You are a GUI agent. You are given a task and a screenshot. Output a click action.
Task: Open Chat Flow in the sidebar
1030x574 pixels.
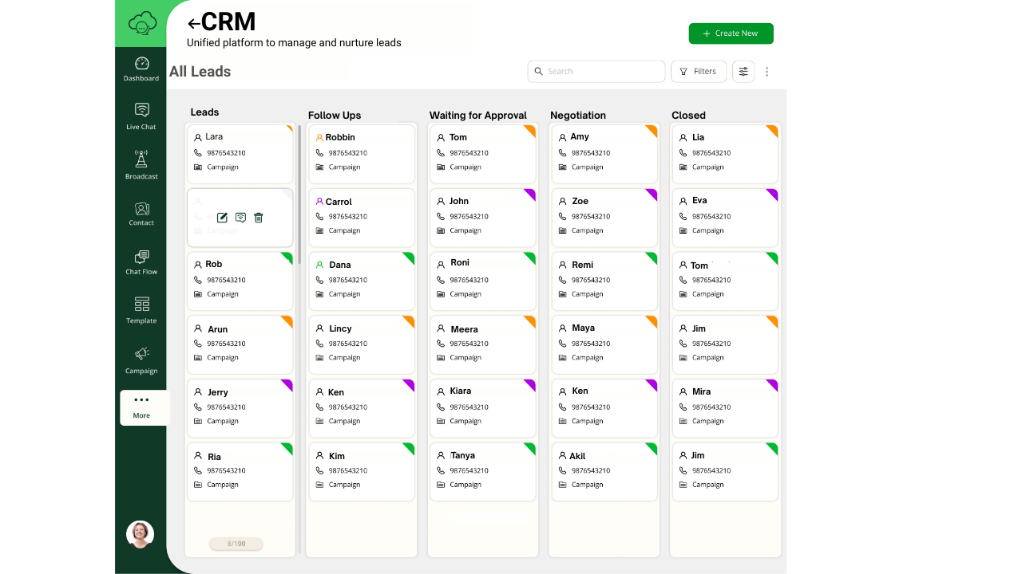click(141, 262)
